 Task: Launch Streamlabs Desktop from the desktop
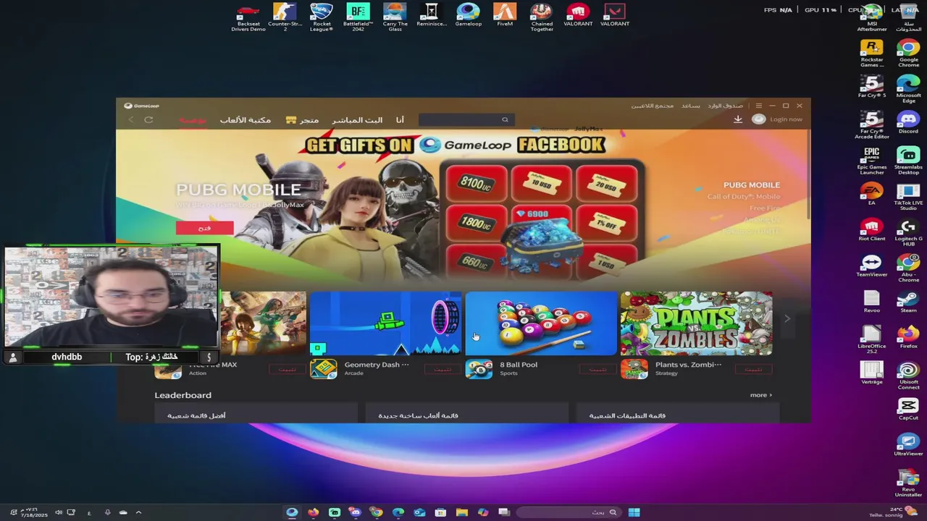tap(908, 161)
